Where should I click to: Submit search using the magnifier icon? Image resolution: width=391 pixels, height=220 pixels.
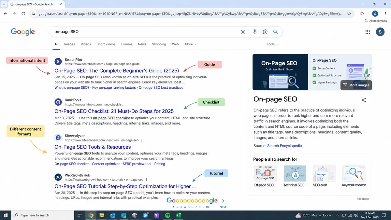point(275,32)
